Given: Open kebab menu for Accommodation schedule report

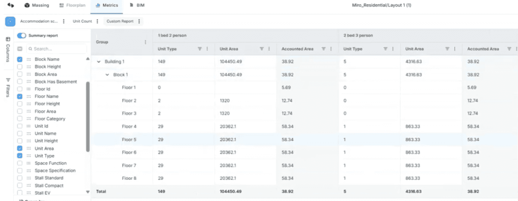Looking at the screenshot, I should [64, 21].
